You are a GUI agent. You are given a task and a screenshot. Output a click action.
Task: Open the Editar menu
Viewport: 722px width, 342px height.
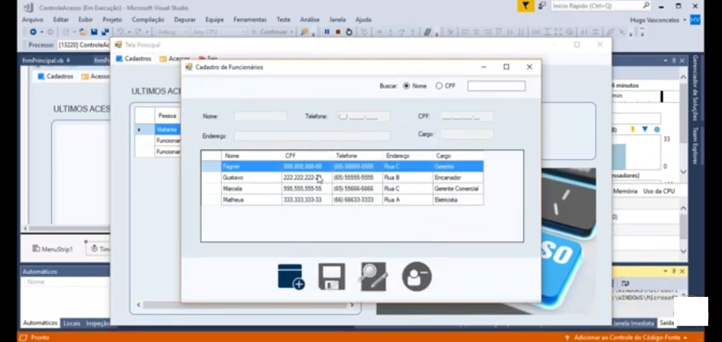click(61, 19)
